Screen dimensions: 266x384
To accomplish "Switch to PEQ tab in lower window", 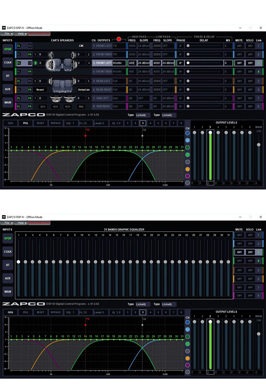I will coord(26,312).
